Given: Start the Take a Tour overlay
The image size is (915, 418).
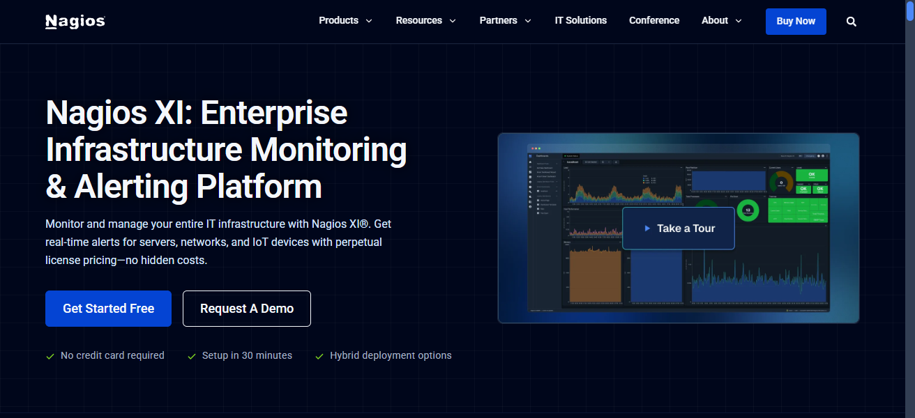Looking at the screenshot, I should pos(679,229).
